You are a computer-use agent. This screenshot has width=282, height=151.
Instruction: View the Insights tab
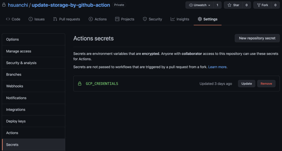click(x=180, y=19)
